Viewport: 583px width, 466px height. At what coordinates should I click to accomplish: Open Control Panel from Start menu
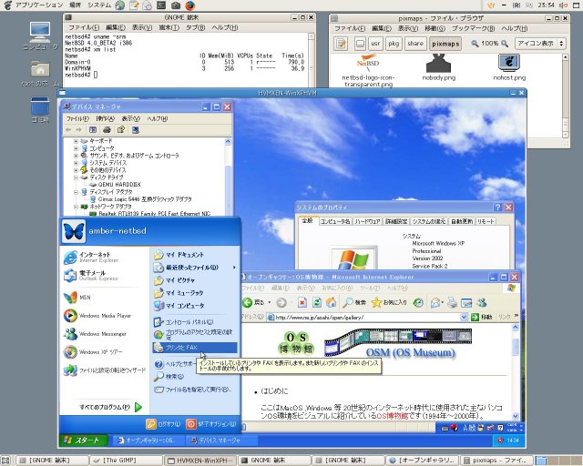(x=184, y=322)
